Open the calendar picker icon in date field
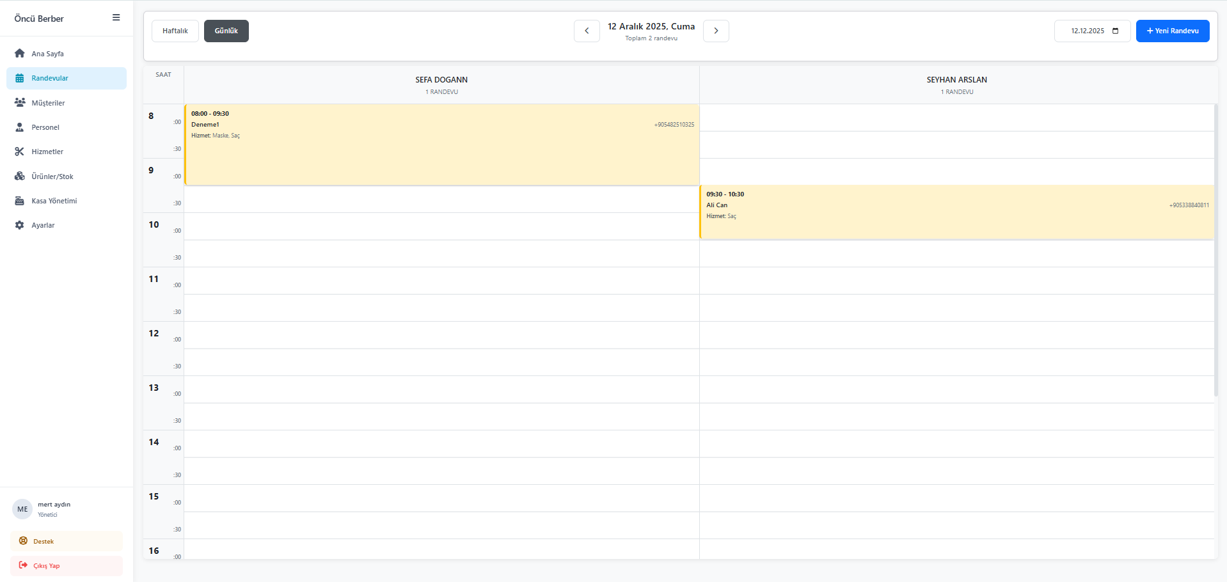1227x582 pixels. tap(1115, 31)
